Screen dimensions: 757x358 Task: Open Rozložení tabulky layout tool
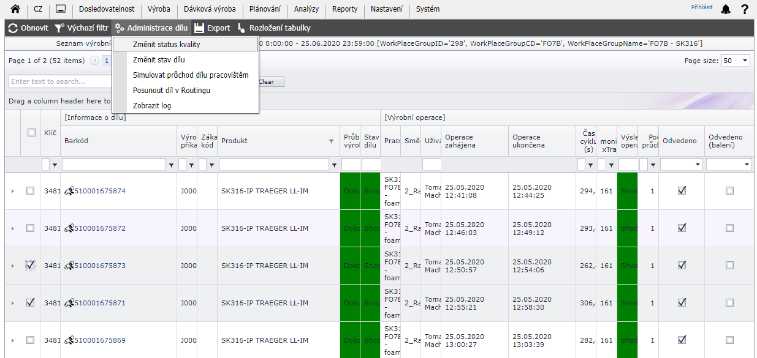[242, 28]
